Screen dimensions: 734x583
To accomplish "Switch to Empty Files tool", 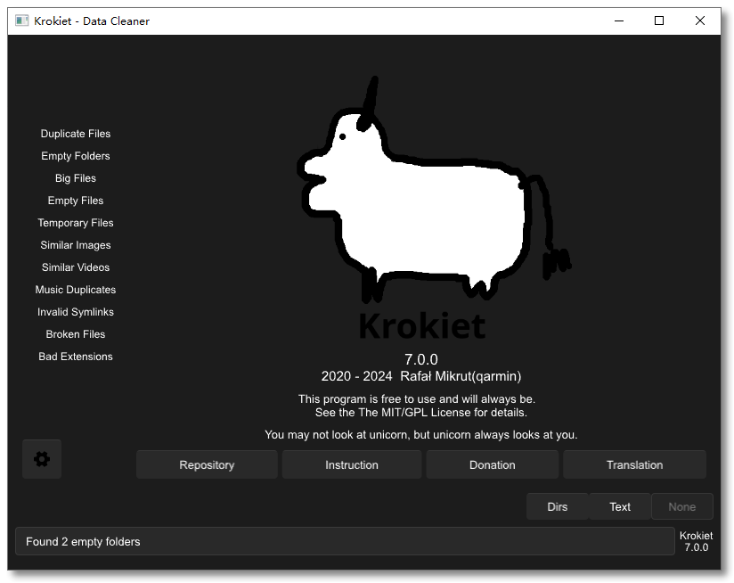I will (x=76, y=201).
